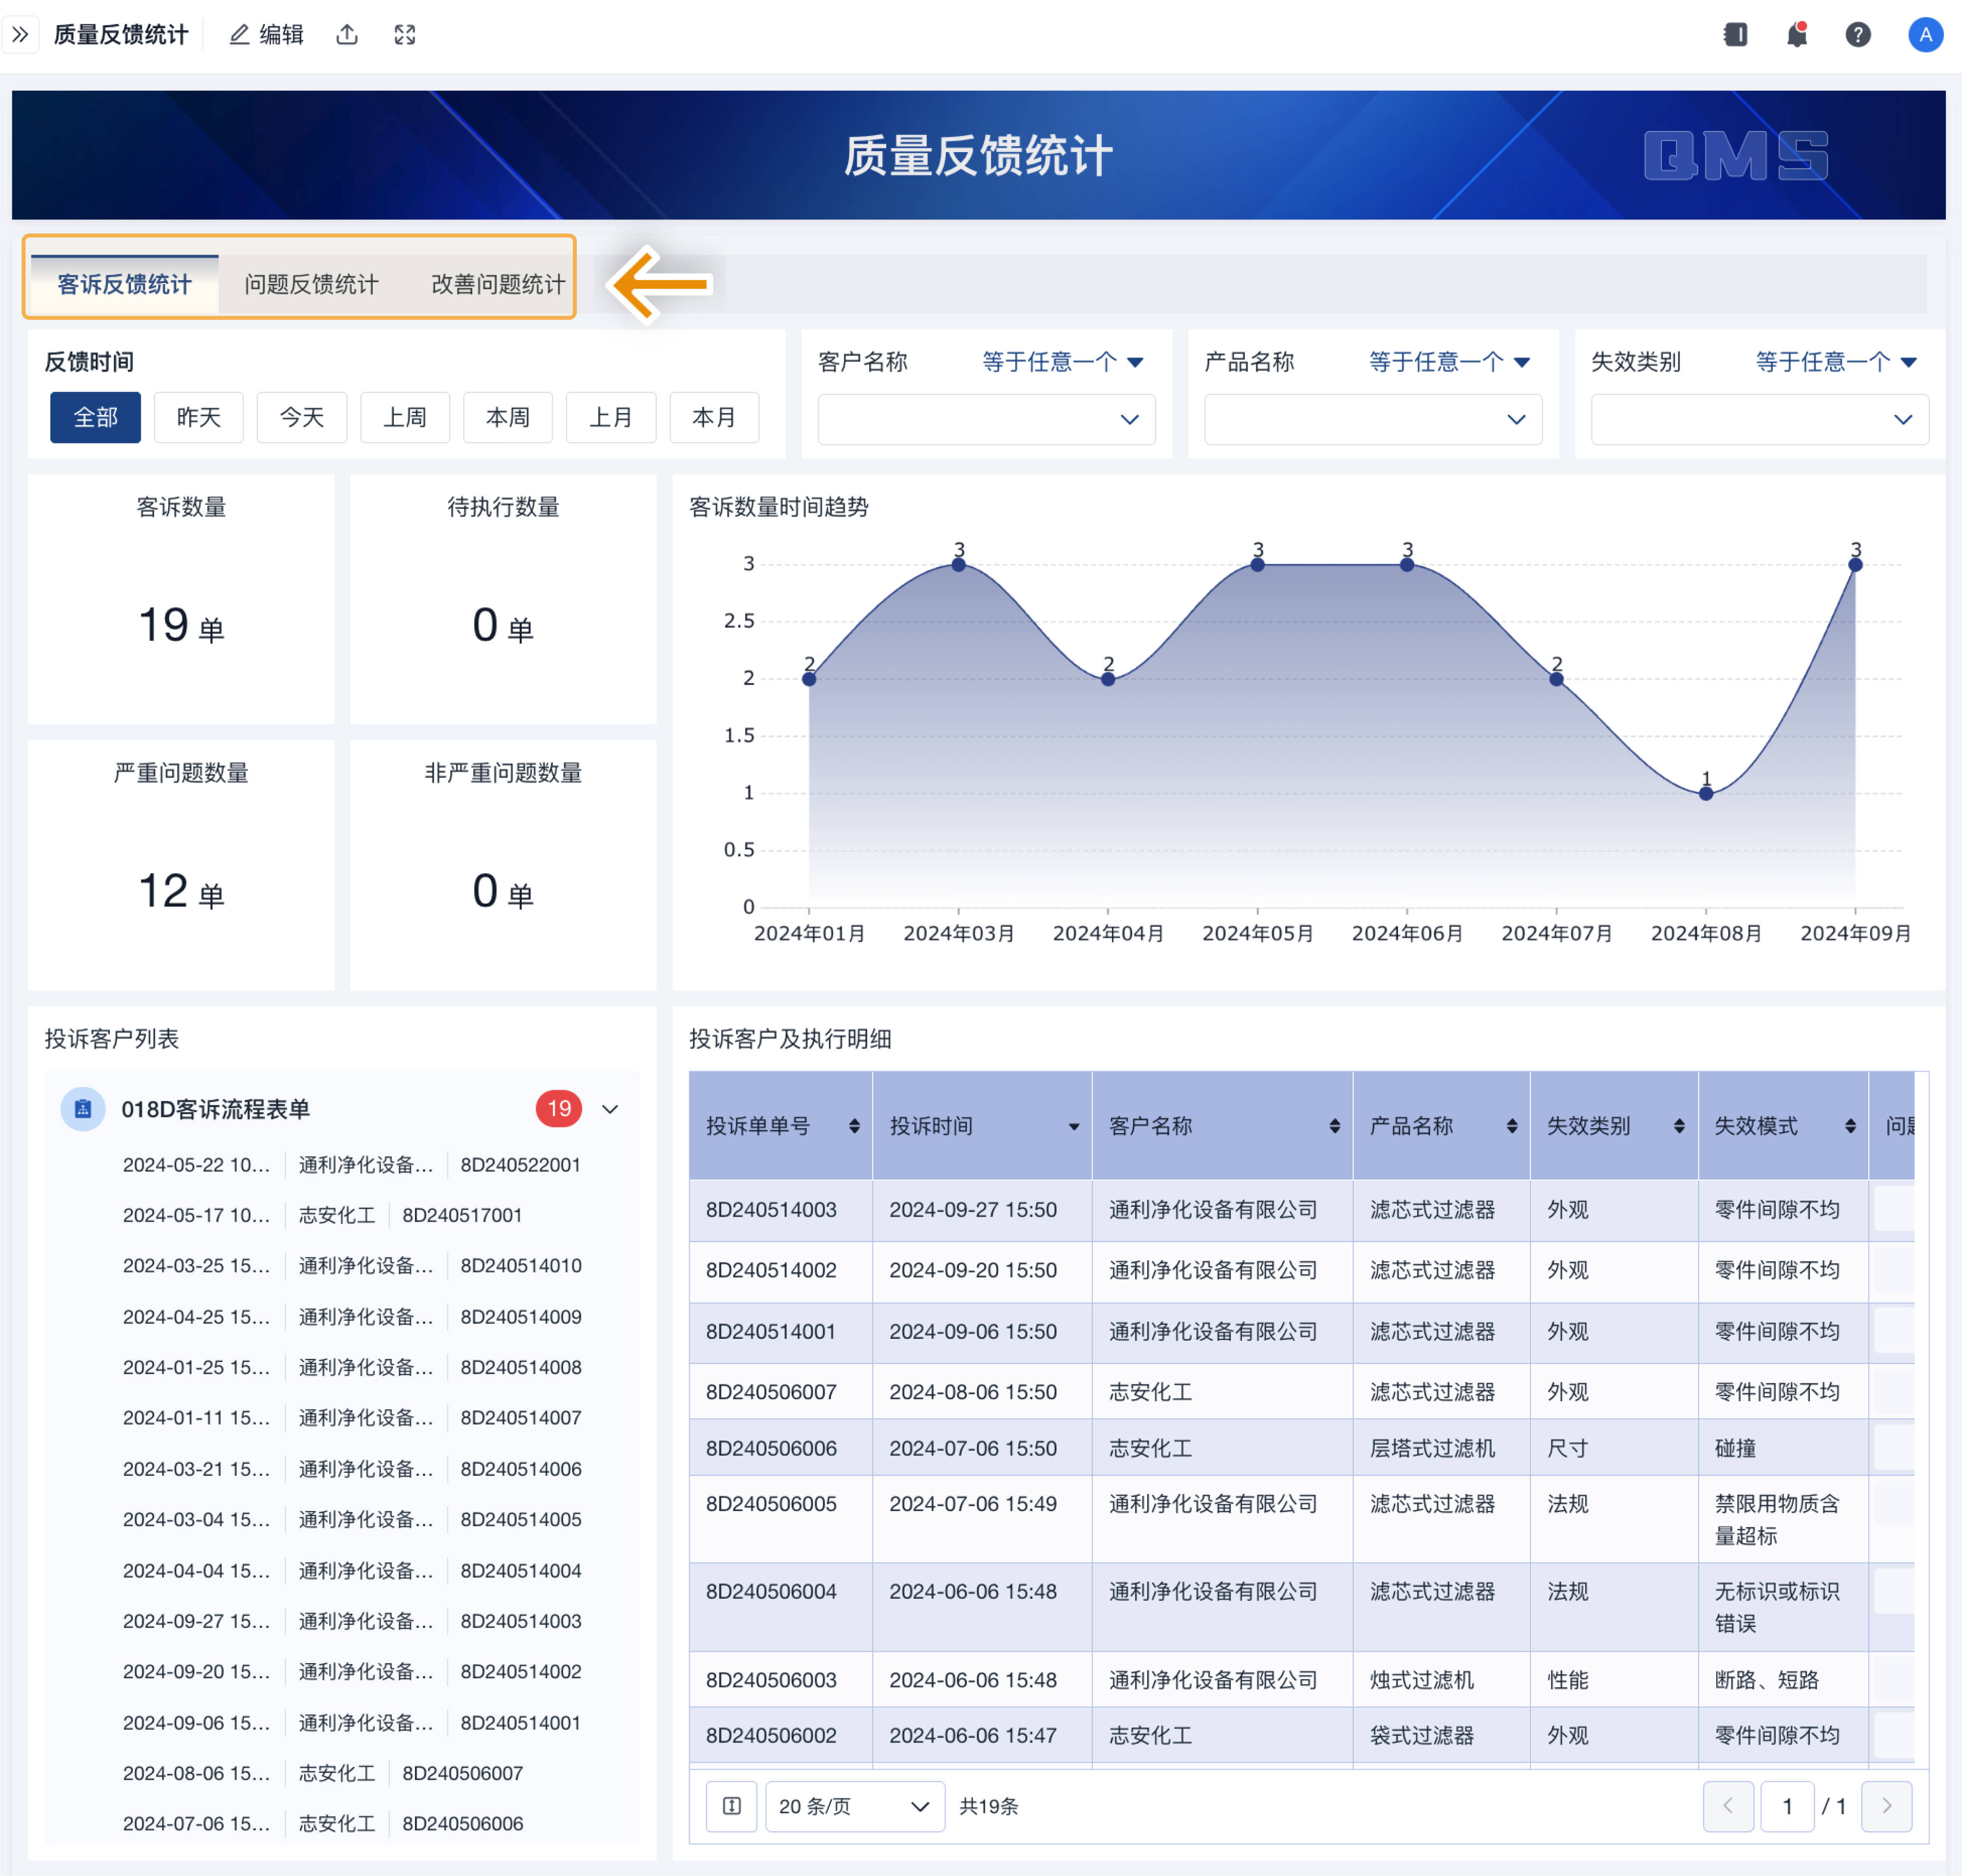The image size is (1962, 1876).
Task: Click the 编辑 edit button
Action: click(267, 35)
